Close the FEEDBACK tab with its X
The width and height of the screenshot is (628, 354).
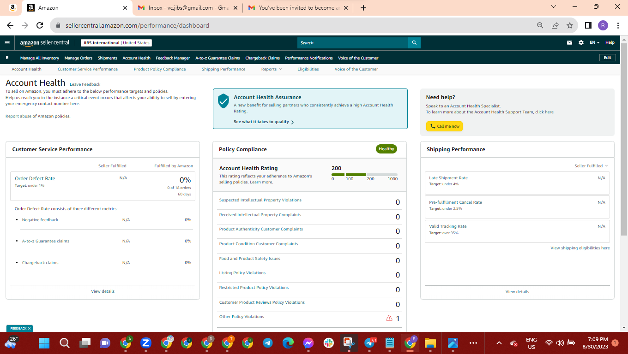click(x=29, y=329)
